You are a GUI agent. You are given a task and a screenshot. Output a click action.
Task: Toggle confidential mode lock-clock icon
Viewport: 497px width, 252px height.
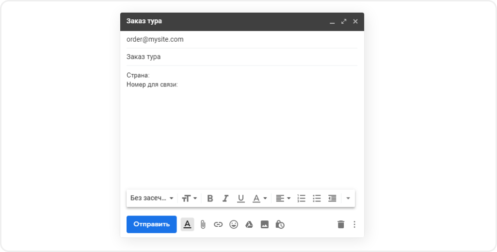[x=280, y=224]
